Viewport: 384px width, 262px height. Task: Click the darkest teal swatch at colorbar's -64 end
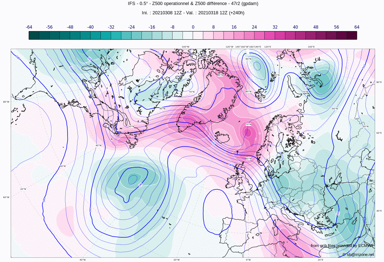click(x=34, y=35)
